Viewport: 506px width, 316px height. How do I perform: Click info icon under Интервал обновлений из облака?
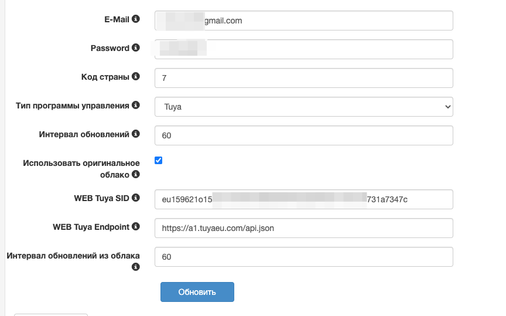tap(136, 267)
